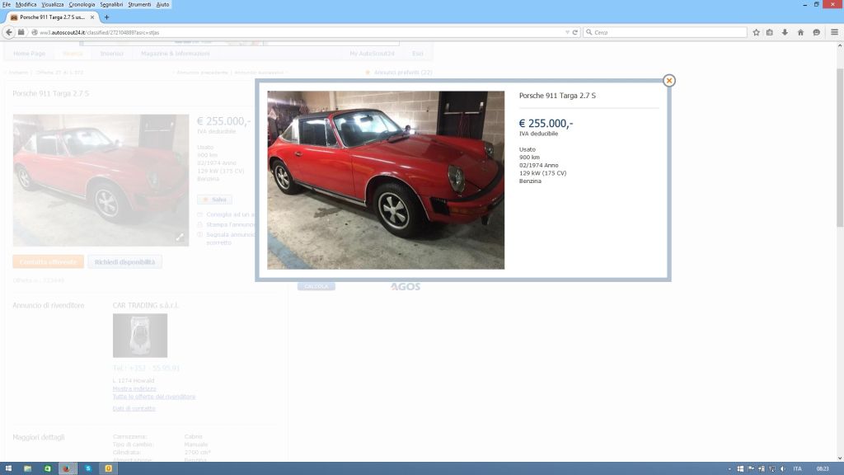Open Inserisci in site navigation
Viewport: 844px width, 475px height.
(x=111, y=54)
